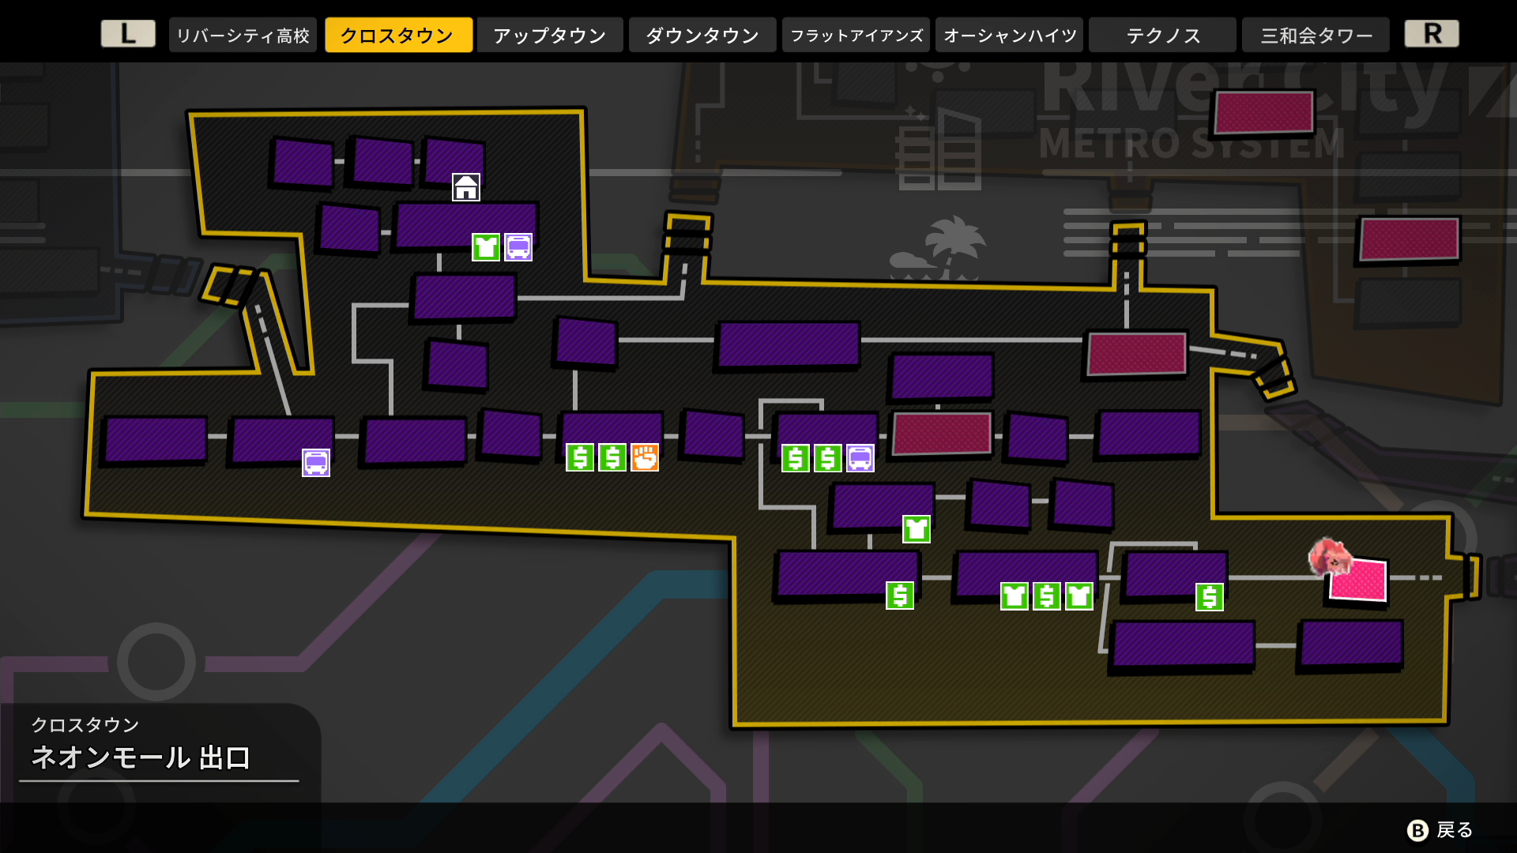Image resolution: width=1517 pixels, height=853 pixels.
Task: Select the オーシャンハイツ tab
Action: coord(1010,35)
